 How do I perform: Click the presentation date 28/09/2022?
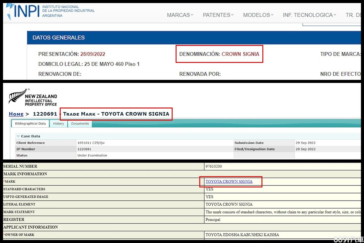pyautogui.click(x=93, y=54)
